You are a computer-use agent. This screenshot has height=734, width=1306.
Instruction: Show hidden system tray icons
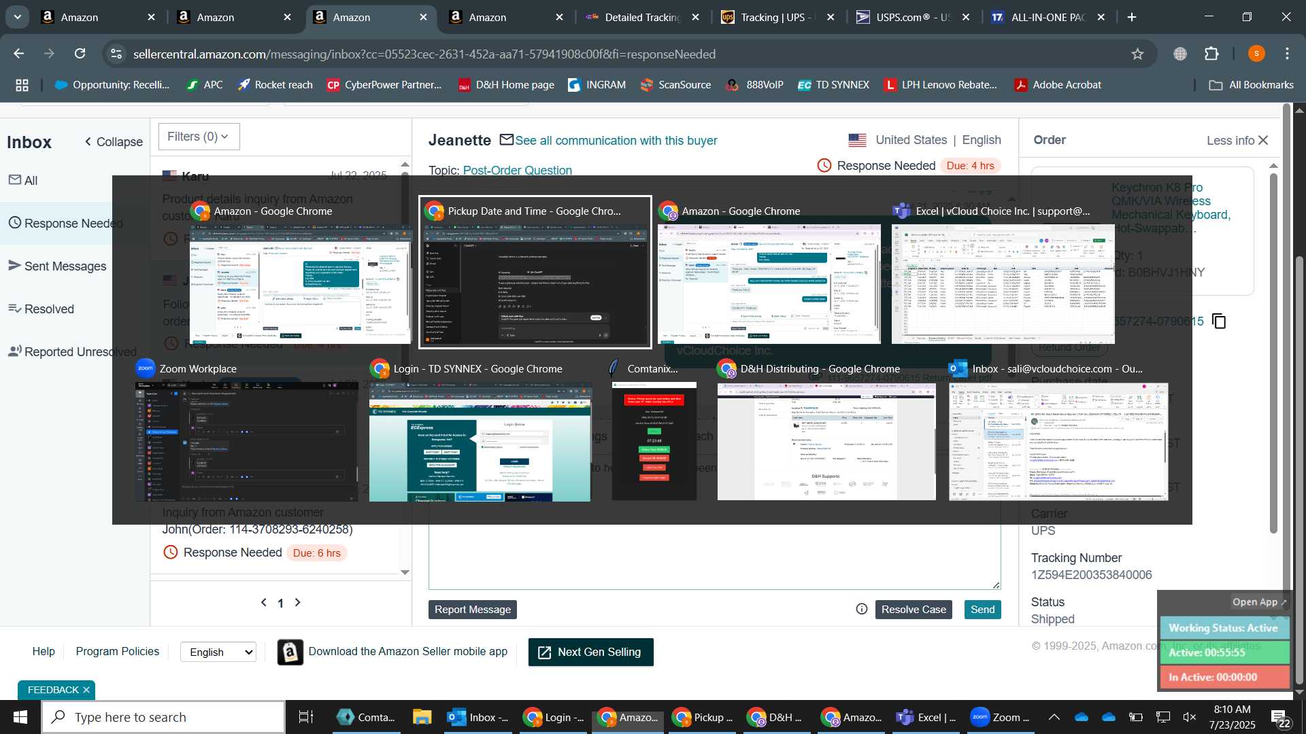click(1054, 717)
